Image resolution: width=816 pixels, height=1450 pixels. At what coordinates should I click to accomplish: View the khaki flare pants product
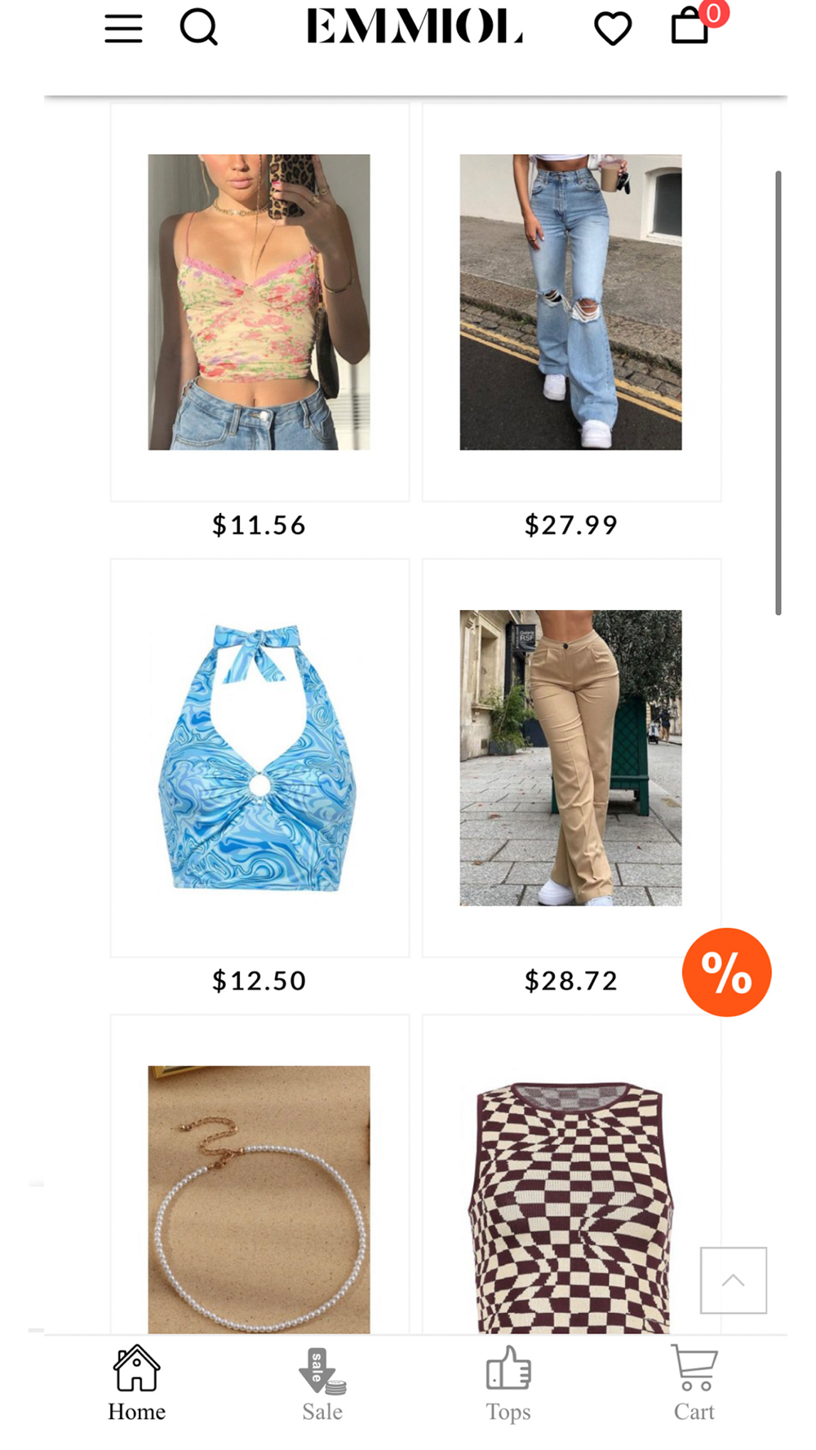570,758
